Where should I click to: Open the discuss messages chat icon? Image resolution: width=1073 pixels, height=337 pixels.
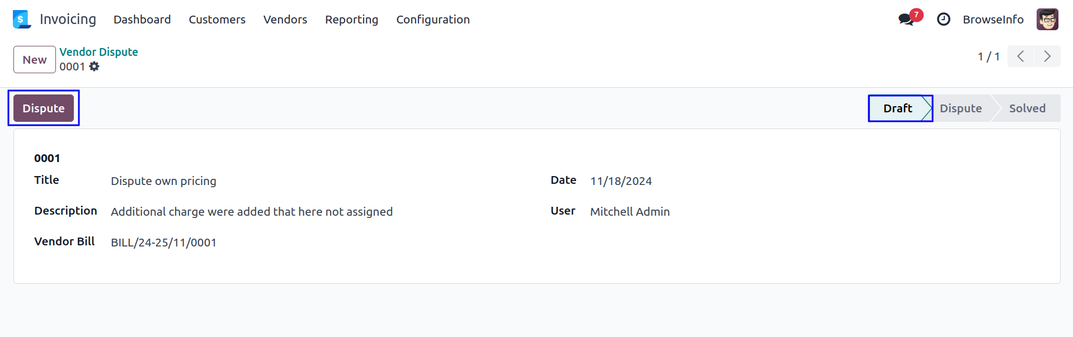point(906,20)
